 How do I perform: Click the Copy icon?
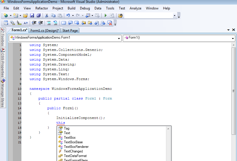click(53, 15)
